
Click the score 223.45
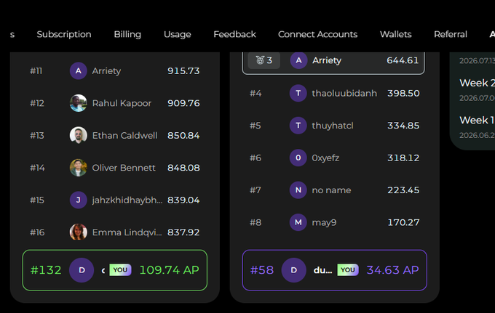point(403,190)
